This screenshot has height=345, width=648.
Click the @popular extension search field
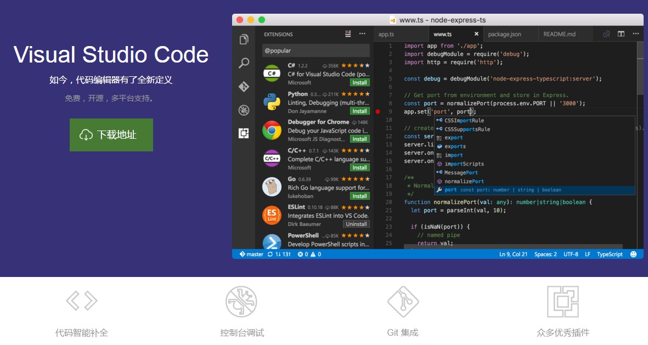[315, 50]
